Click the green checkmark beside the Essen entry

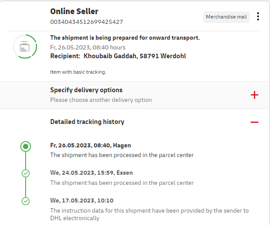click(26, 173)
